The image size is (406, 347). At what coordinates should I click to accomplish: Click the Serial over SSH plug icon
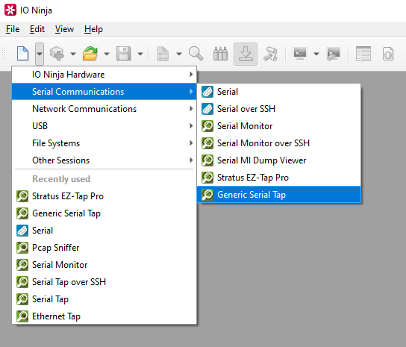pos(207,109)
